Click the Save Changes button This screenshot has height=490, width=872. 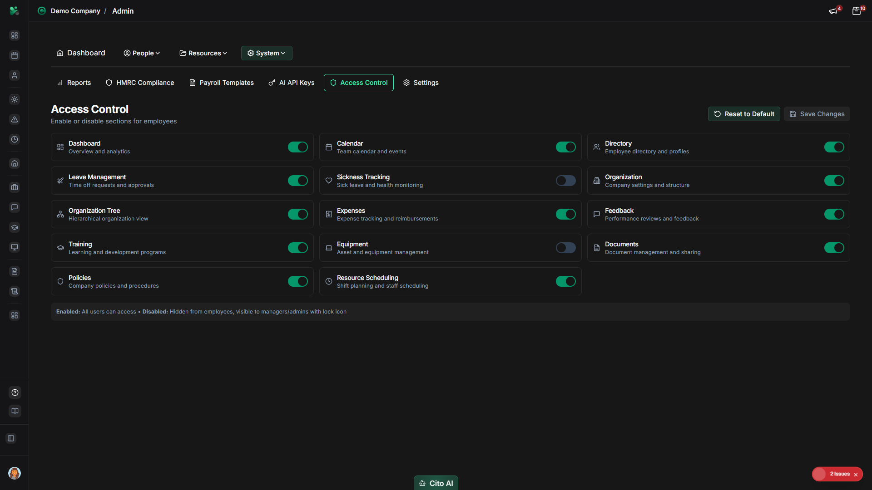click(x=817, y=114)
